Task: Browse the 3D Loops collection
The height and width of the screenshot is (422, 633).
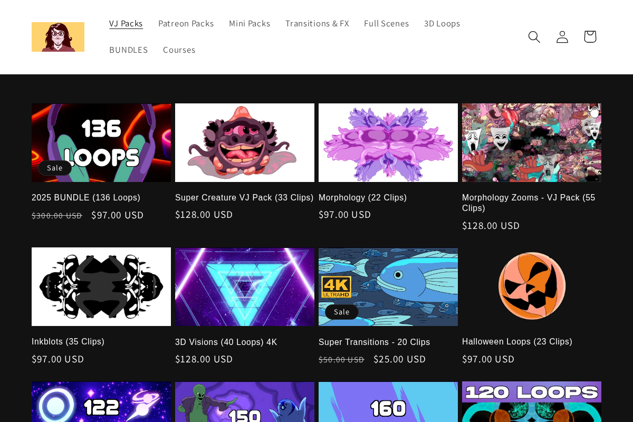Action: 442,23
